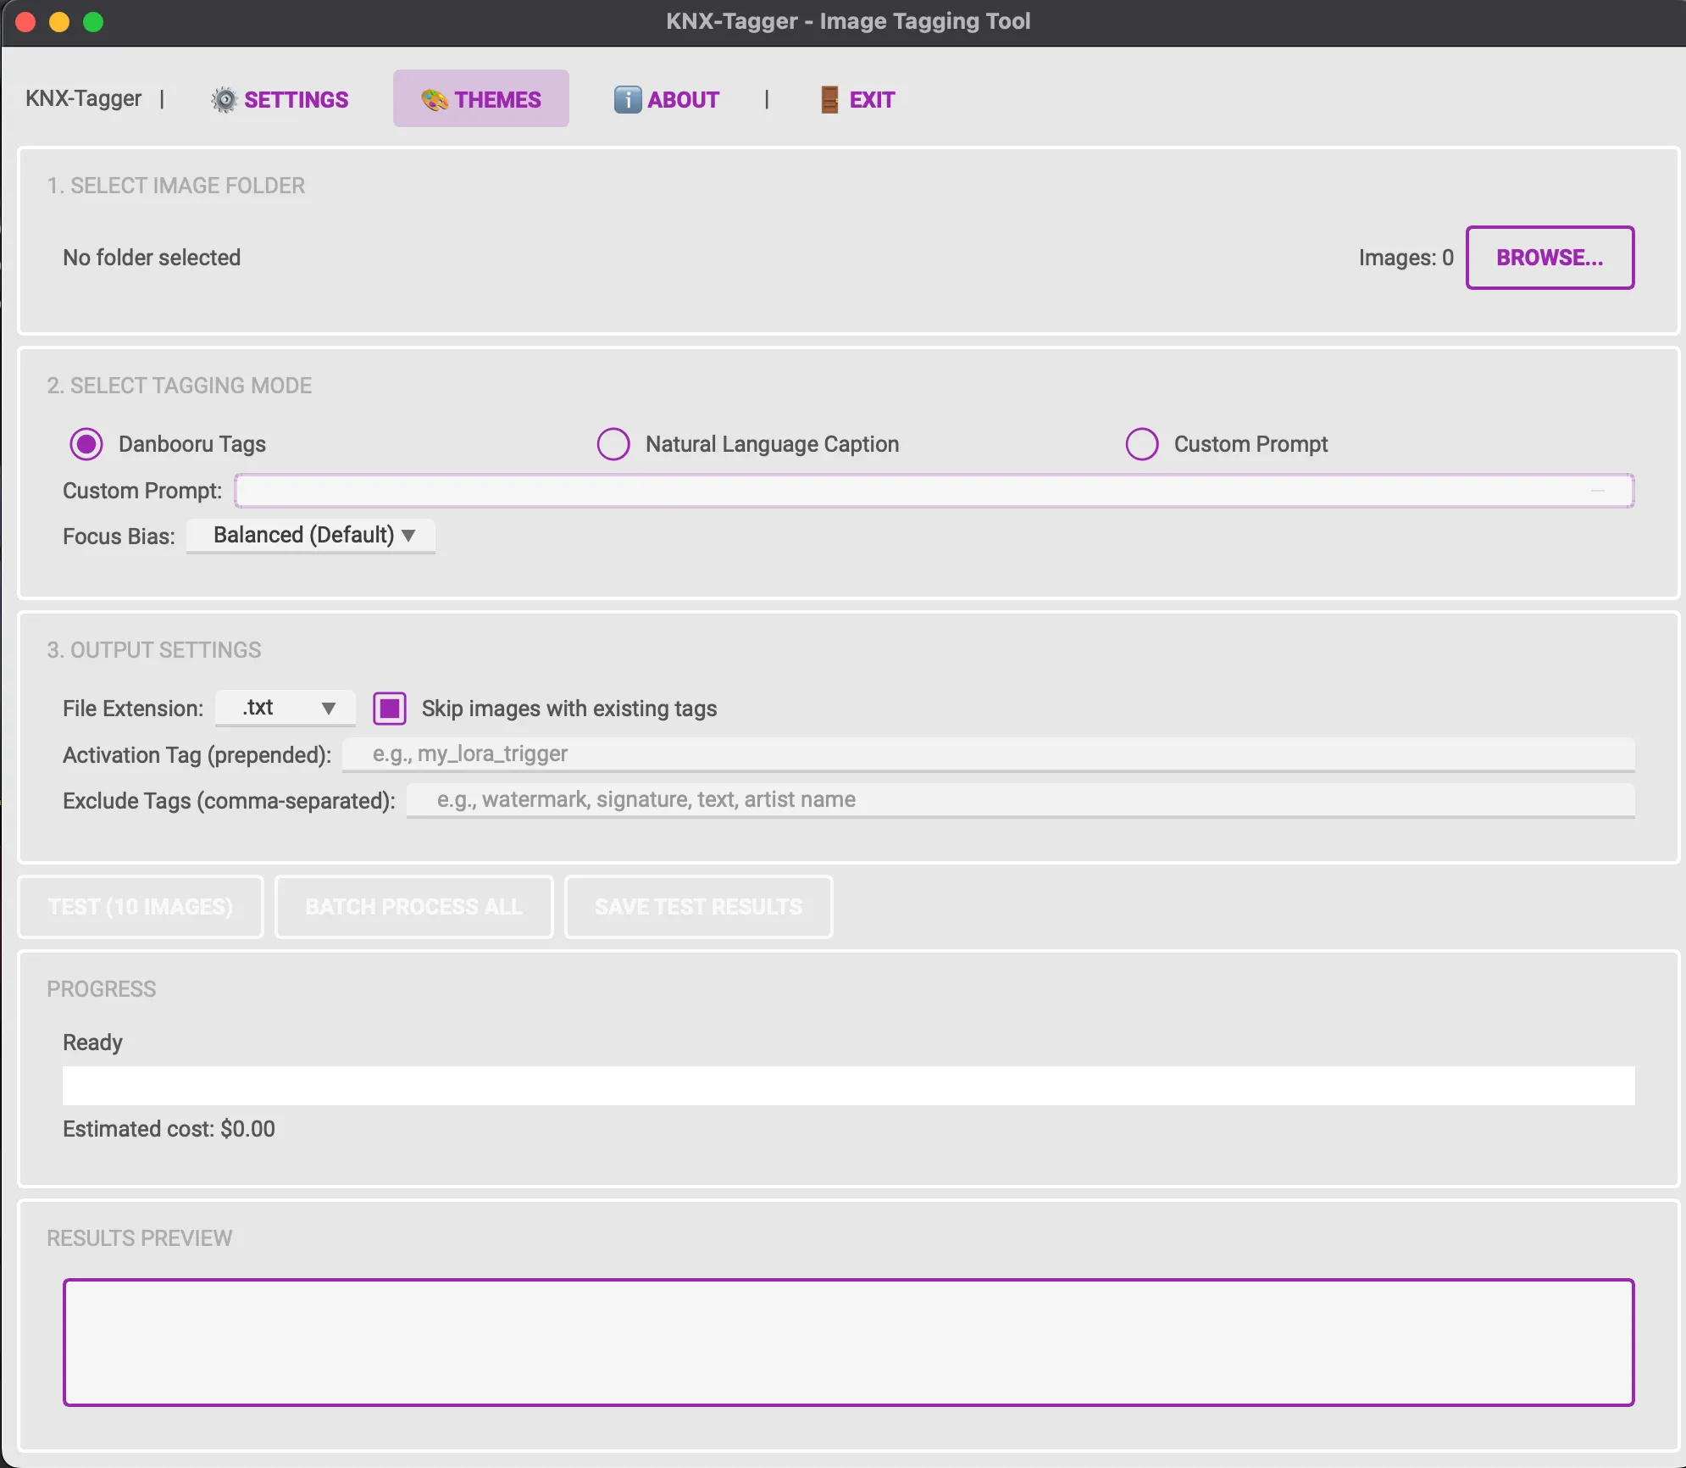Toggle Skip images with existing tags
Viewport: 1686px width, 1468px height.
(x=390, y=709)
